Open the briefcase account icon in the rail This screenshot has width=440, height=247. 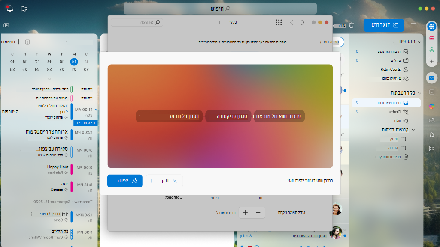(x=431, y=38)
